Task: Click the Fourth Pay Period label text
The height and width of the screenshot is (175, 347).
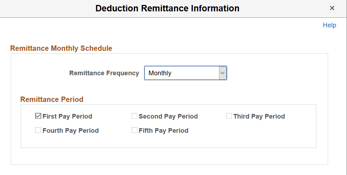Action: (70, 131)
